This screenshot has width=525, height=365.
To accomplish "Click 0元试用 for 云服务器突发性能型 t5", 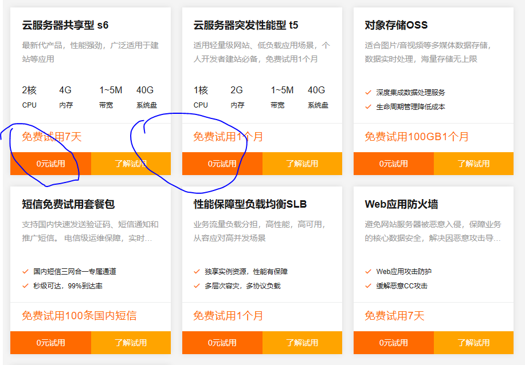I will click(x=222, y=164).
